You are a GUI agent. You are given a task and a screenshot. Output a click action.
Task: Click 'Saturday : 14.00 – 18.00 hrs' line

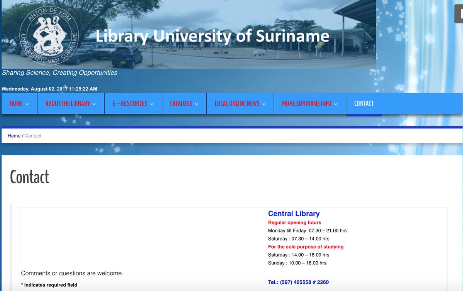click(299, 255)
